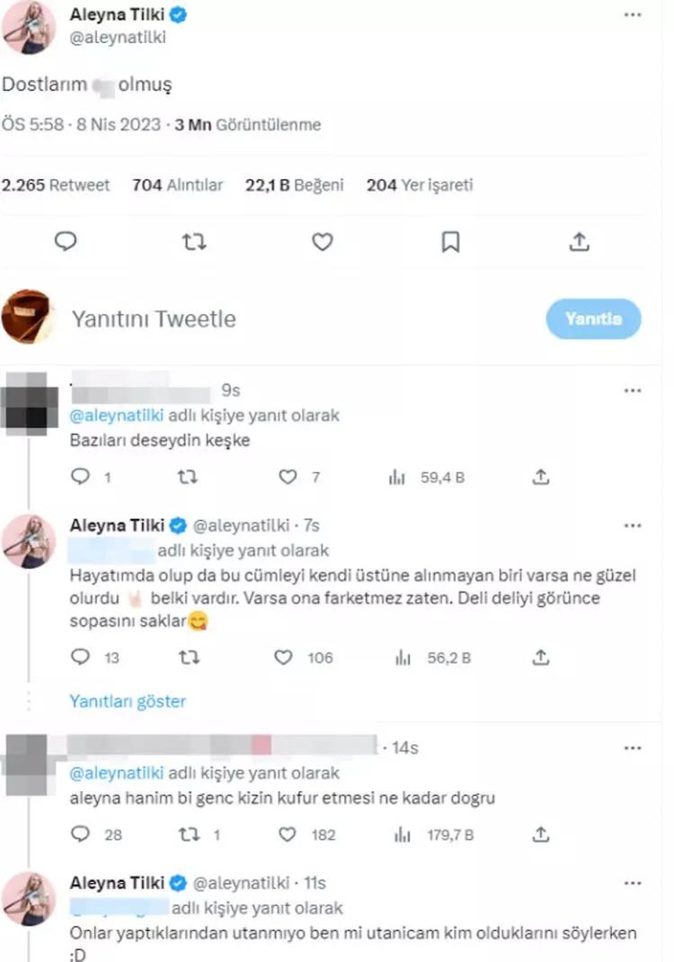Open the @aleynatilki mention link in the 14s reply
674x962 pixels.
tap(117, 773)
